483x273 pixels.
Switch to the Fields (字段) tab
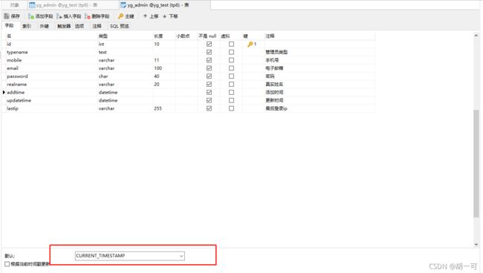tap(10, 26)
